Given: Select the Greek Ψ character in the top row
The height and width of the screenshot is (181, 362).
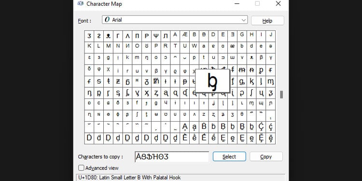Looking at the screenshot, I should (x=156, y=36).
